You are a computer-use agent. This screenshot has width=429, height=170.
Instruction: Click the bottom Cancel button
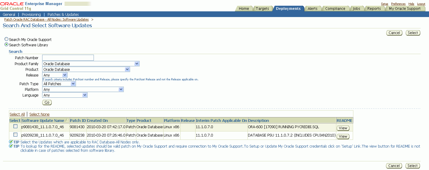[x=394, y=166]
